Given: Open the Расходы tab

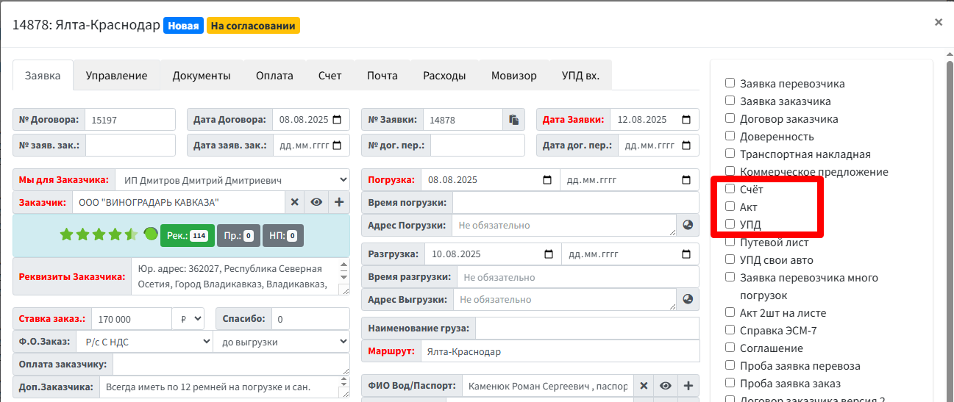Looking at the screenshot, I should pyautogui.click(x=444, y=76).
